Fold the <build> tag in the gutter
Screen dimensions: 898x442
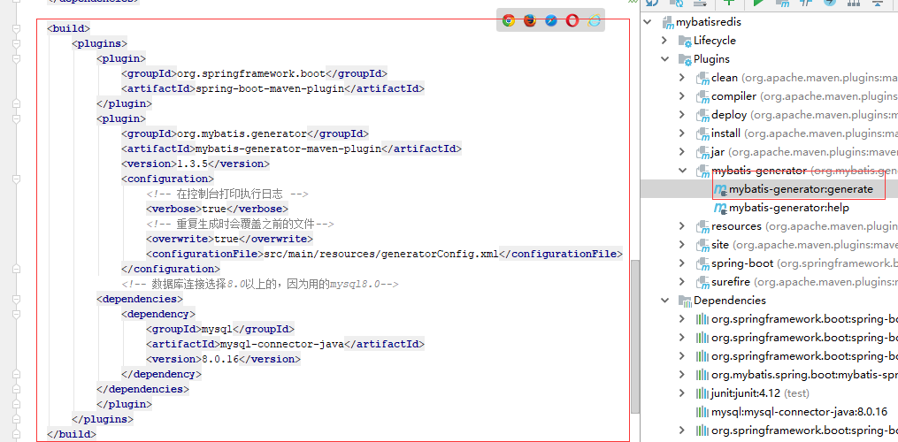(x=16, y=28)
